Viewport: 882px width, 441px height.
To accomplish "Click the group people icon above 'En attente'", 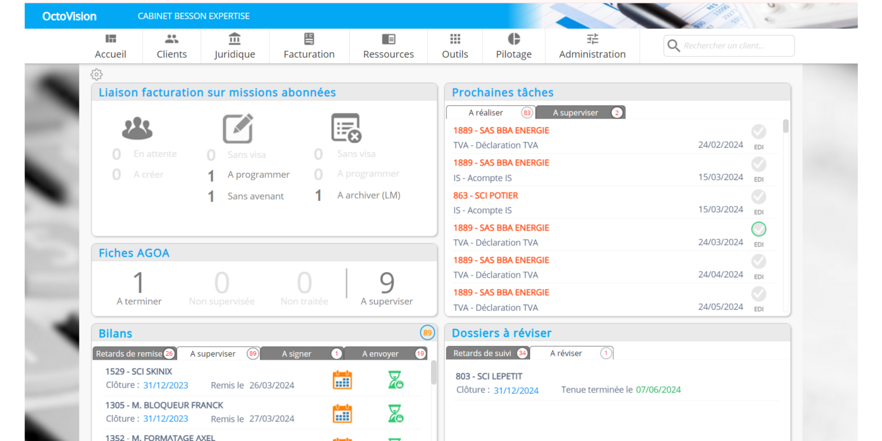I will click(x=137, y=128).
